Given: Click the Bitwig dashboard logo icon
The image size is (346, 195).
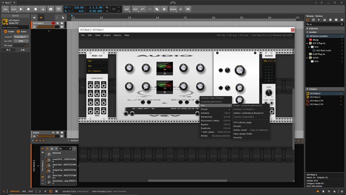Looking at the screenshot, I should point(173,3).
